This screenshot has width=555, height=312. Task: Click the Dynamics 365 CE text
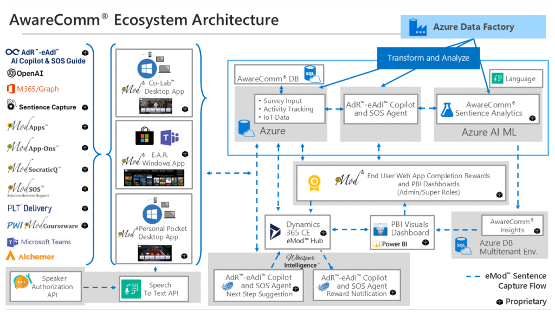pyautogui.click(x=302, y=229)
